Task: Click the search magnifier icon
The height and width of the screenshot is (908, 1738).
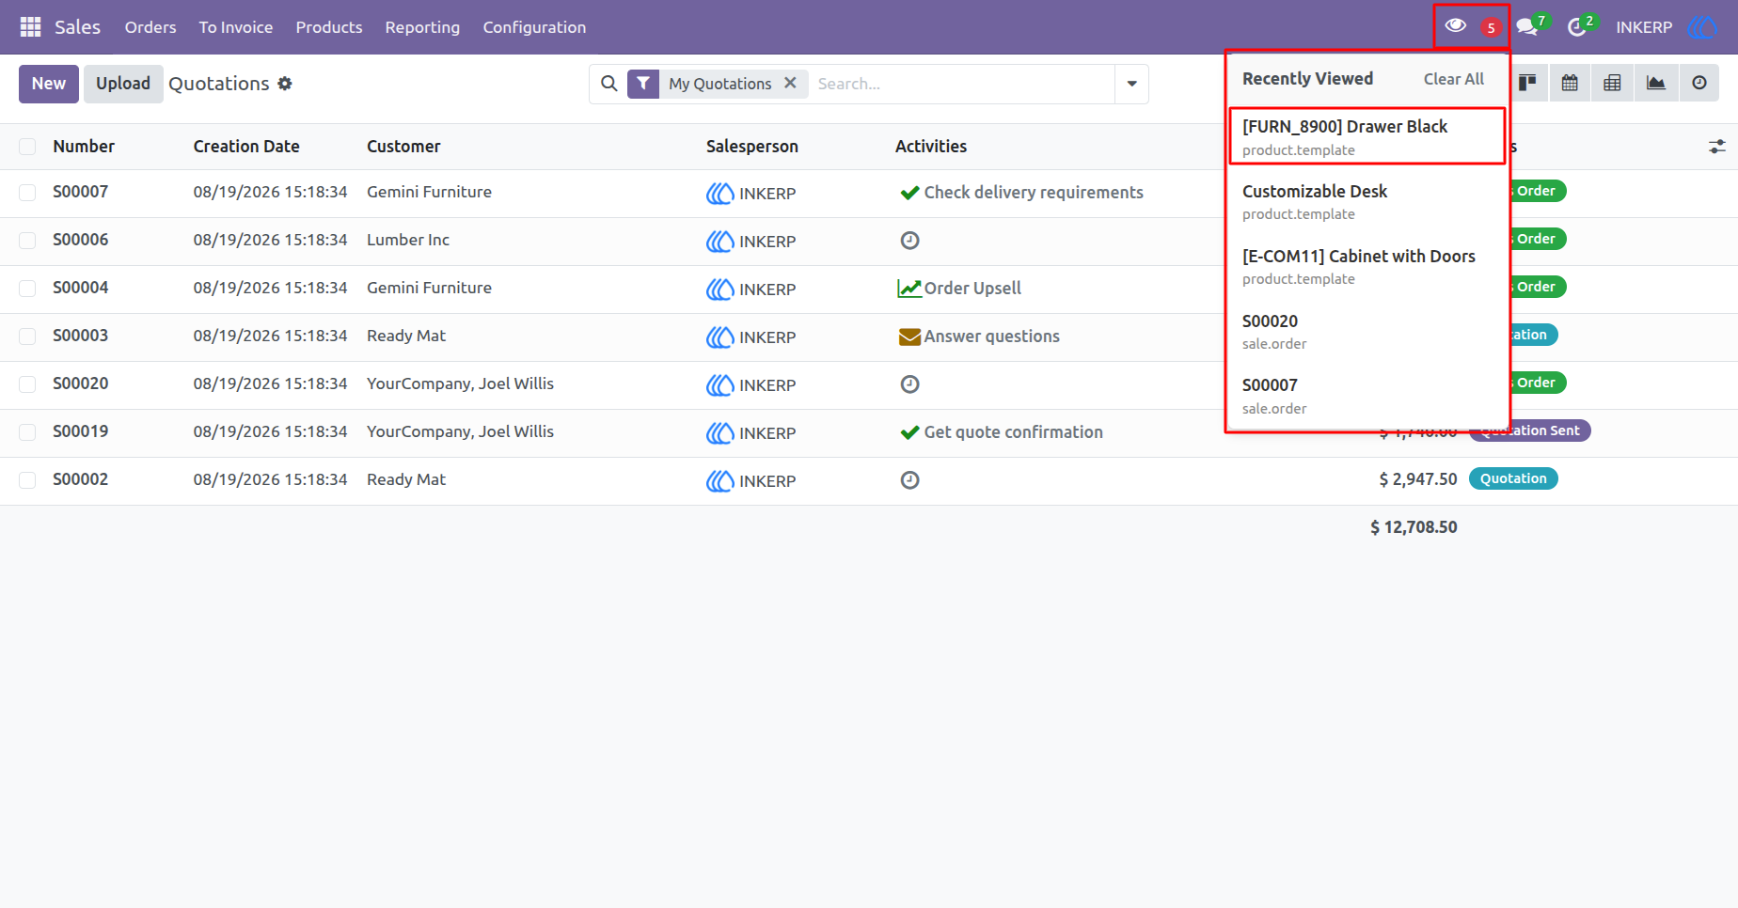Action: point(609,84)
